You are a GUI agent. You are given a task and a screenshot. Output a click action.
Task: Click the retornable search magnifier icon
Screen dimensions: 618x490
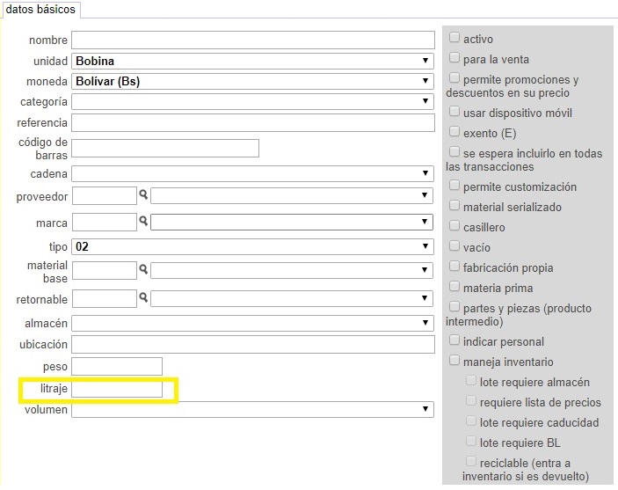point(143,297)
